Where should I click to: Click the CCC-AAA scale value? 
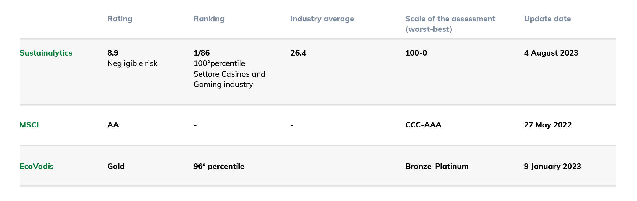(x=423, y=125)
